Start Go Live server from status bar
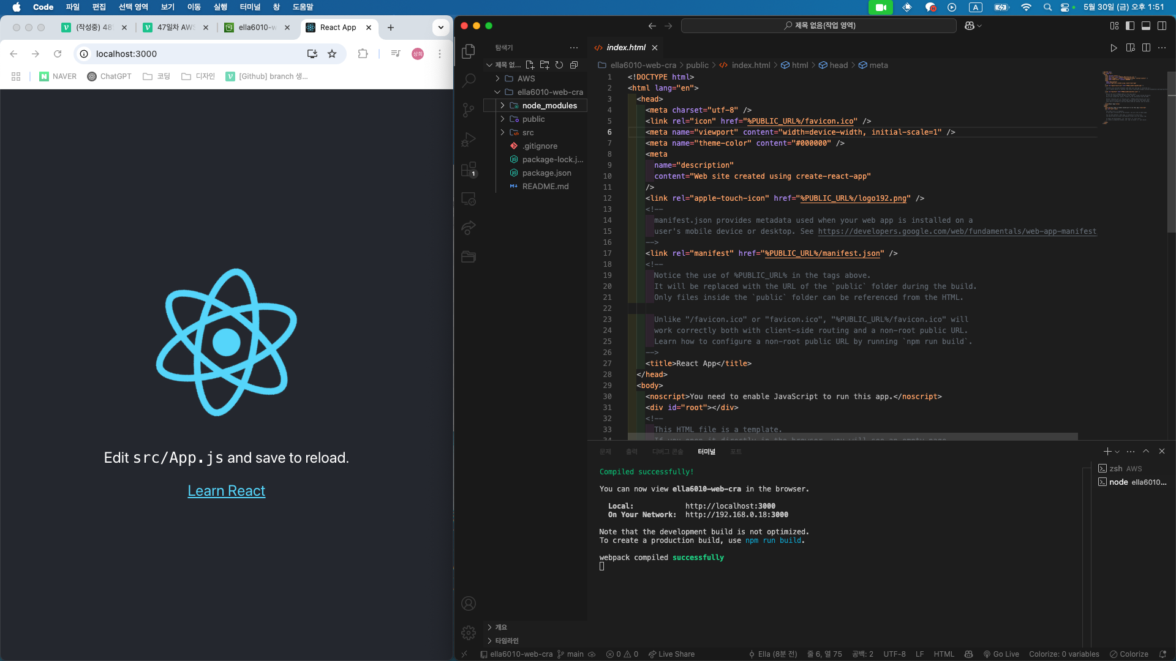This screenshot has width=1176, height=661. coord(1001,654)
